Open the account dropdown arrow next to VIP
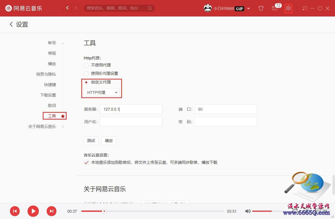The image size is (335, 219). [248, 9]
